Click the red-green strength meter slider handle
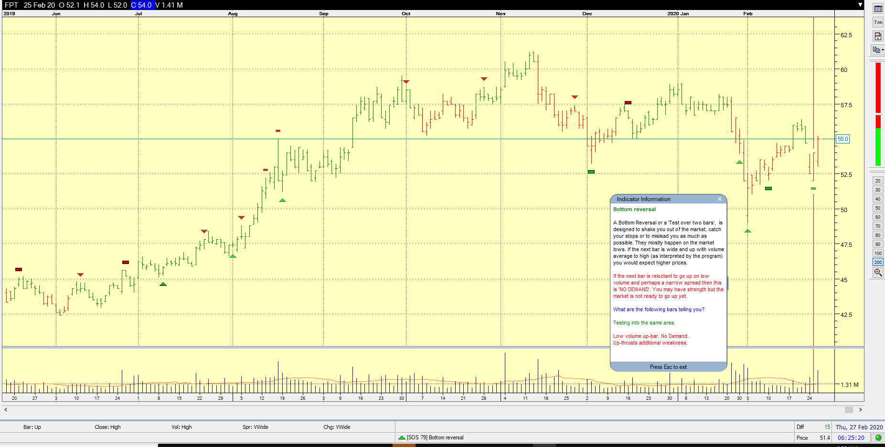885x447 pixels. pos(878,114)
